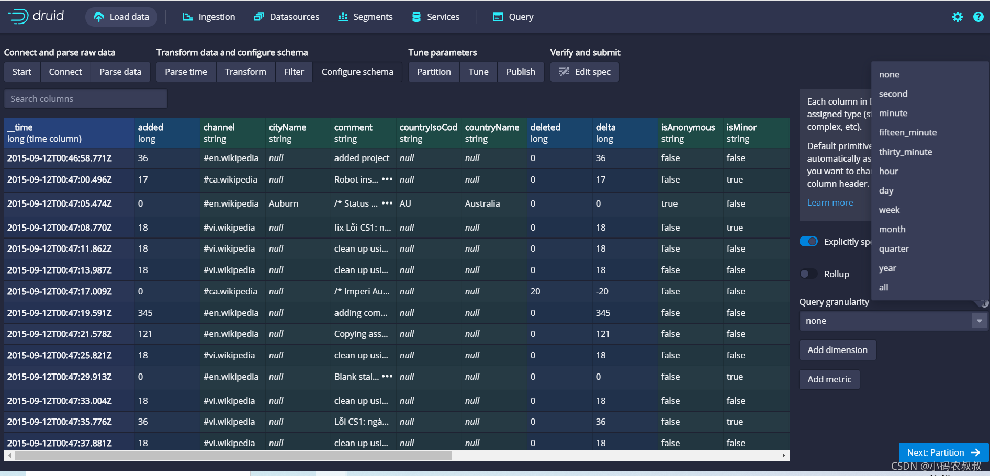Click left arrow of horizontal scrollbar
The image size is (990, 476).
coord(10,456)
